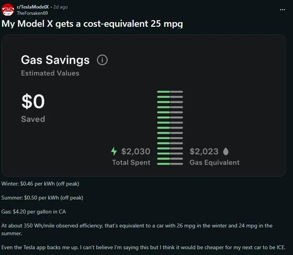Select the 'Gas Savings' heading
Viewport: 293px width, 255px height.
pos(55,60)
